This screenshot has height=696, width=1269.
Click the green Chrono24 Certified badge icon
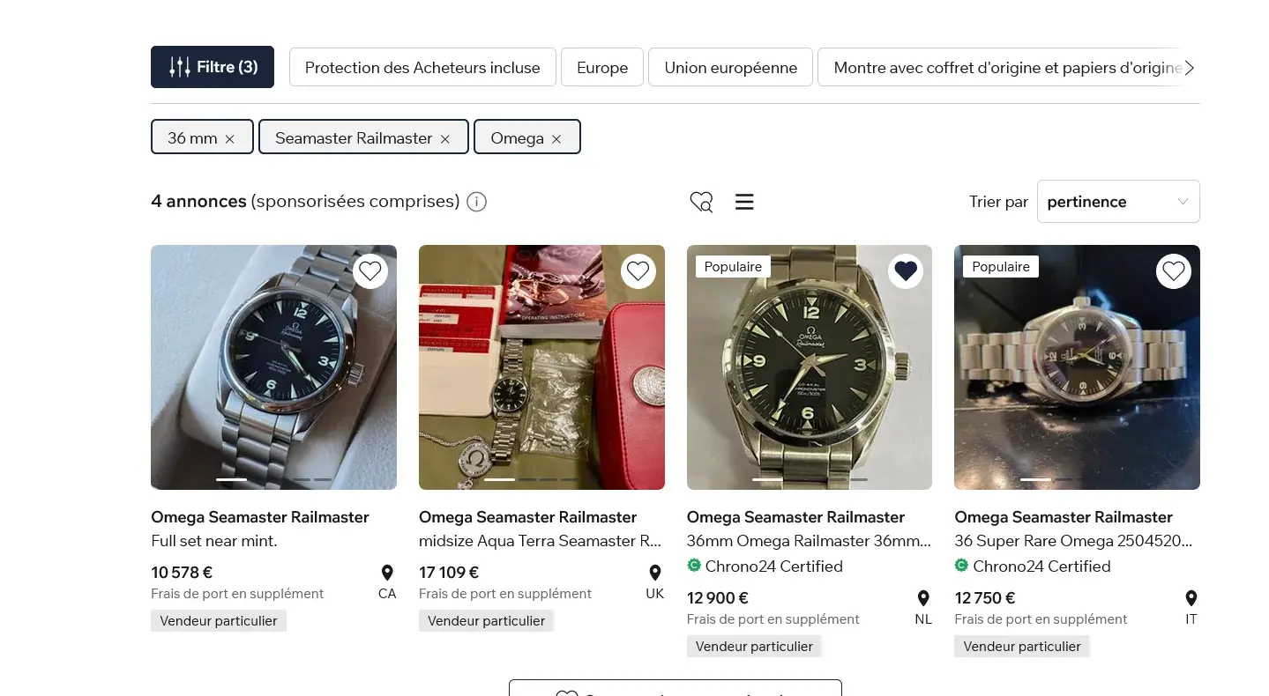click(694, 566)
